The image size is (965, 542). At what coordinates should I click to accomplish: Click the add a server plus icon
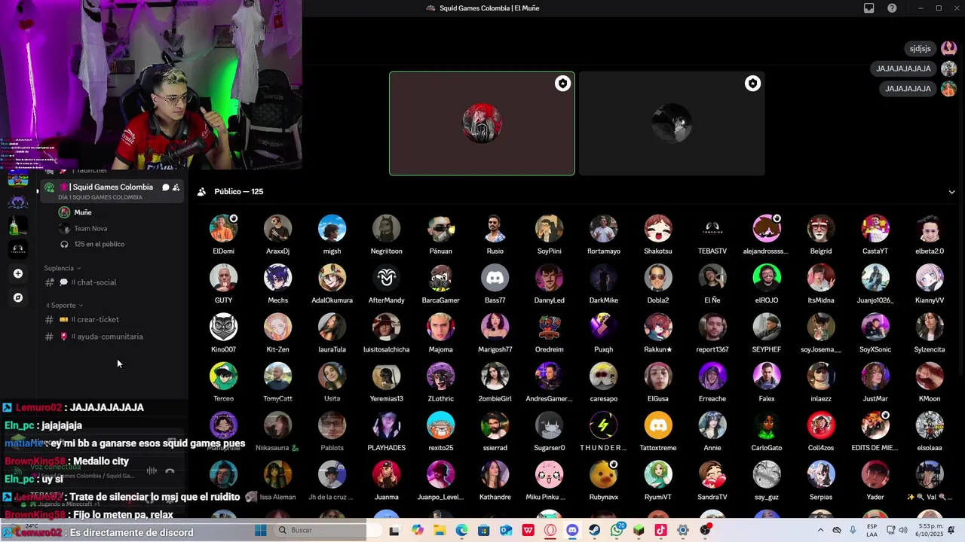click(18, 273)
